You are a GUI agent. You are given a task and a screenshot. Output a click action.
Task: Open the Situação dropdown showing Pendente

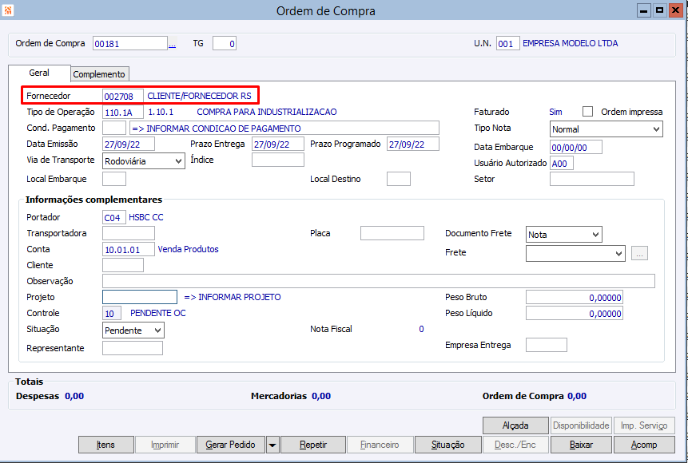[133, 330]
